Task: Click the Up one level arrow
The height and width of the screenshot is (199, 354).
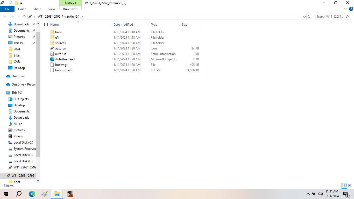Action: pos(24,17)
